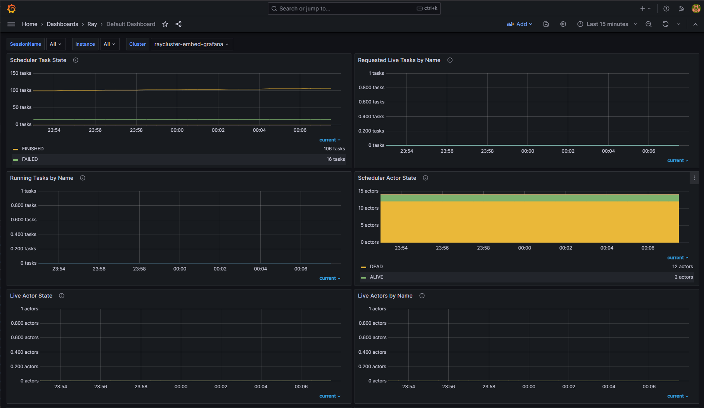The image size is (704, 408).
Task: Open the Grafana help icon
Action: click(666, 8)
